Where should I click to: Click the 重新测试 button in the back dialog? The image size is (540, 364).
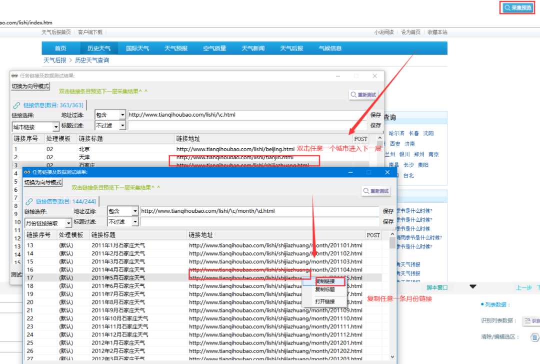coord(363,95)
